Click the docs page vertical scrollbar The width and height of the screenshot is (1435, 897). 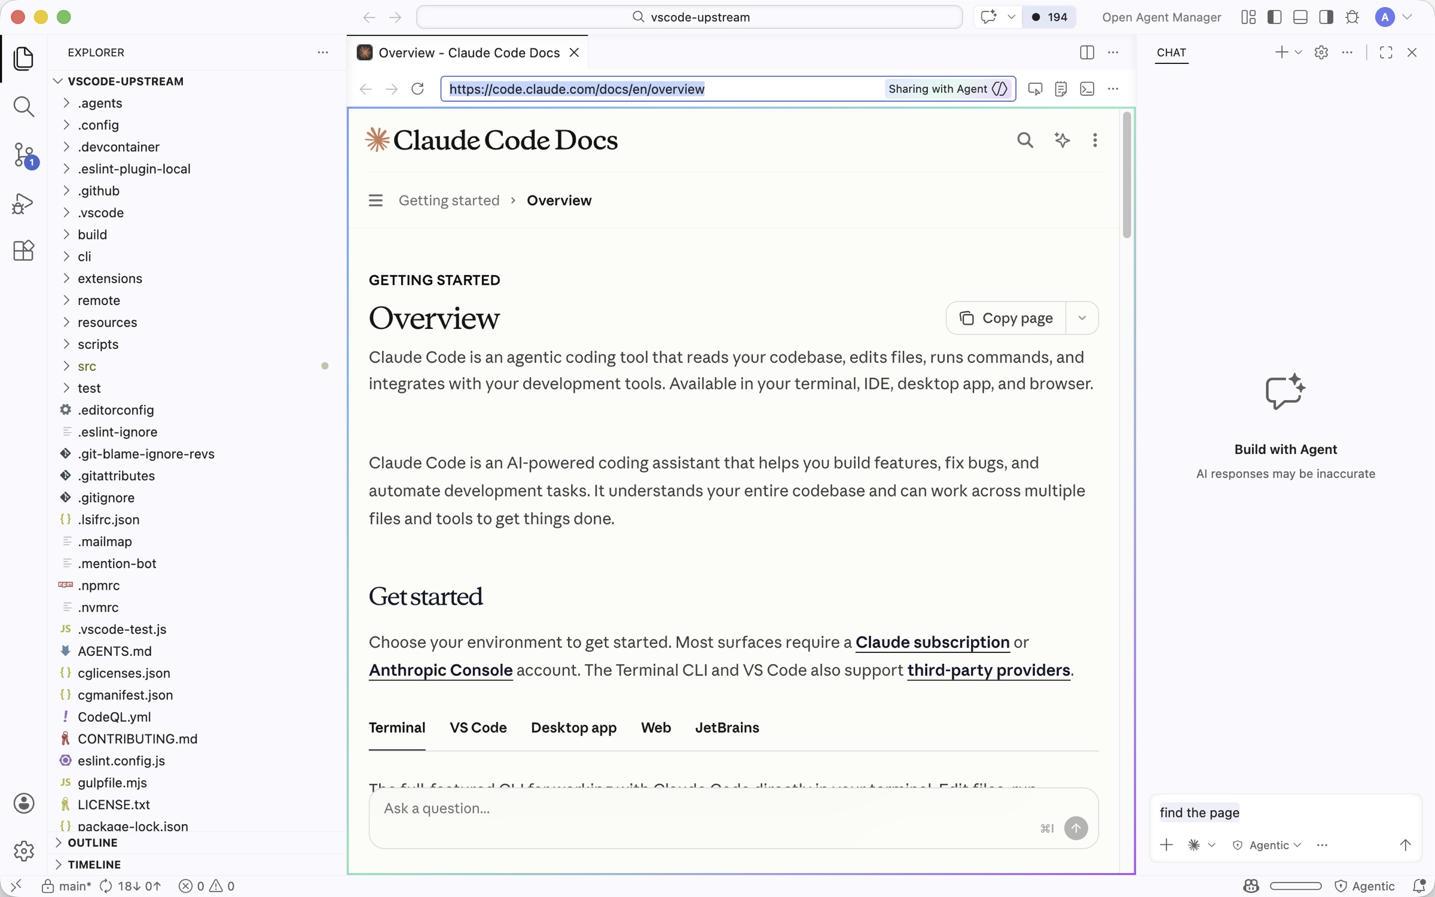[1126, 175]
